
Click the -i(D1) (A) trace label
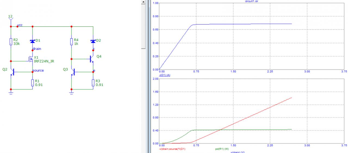[x=164, y=75]
